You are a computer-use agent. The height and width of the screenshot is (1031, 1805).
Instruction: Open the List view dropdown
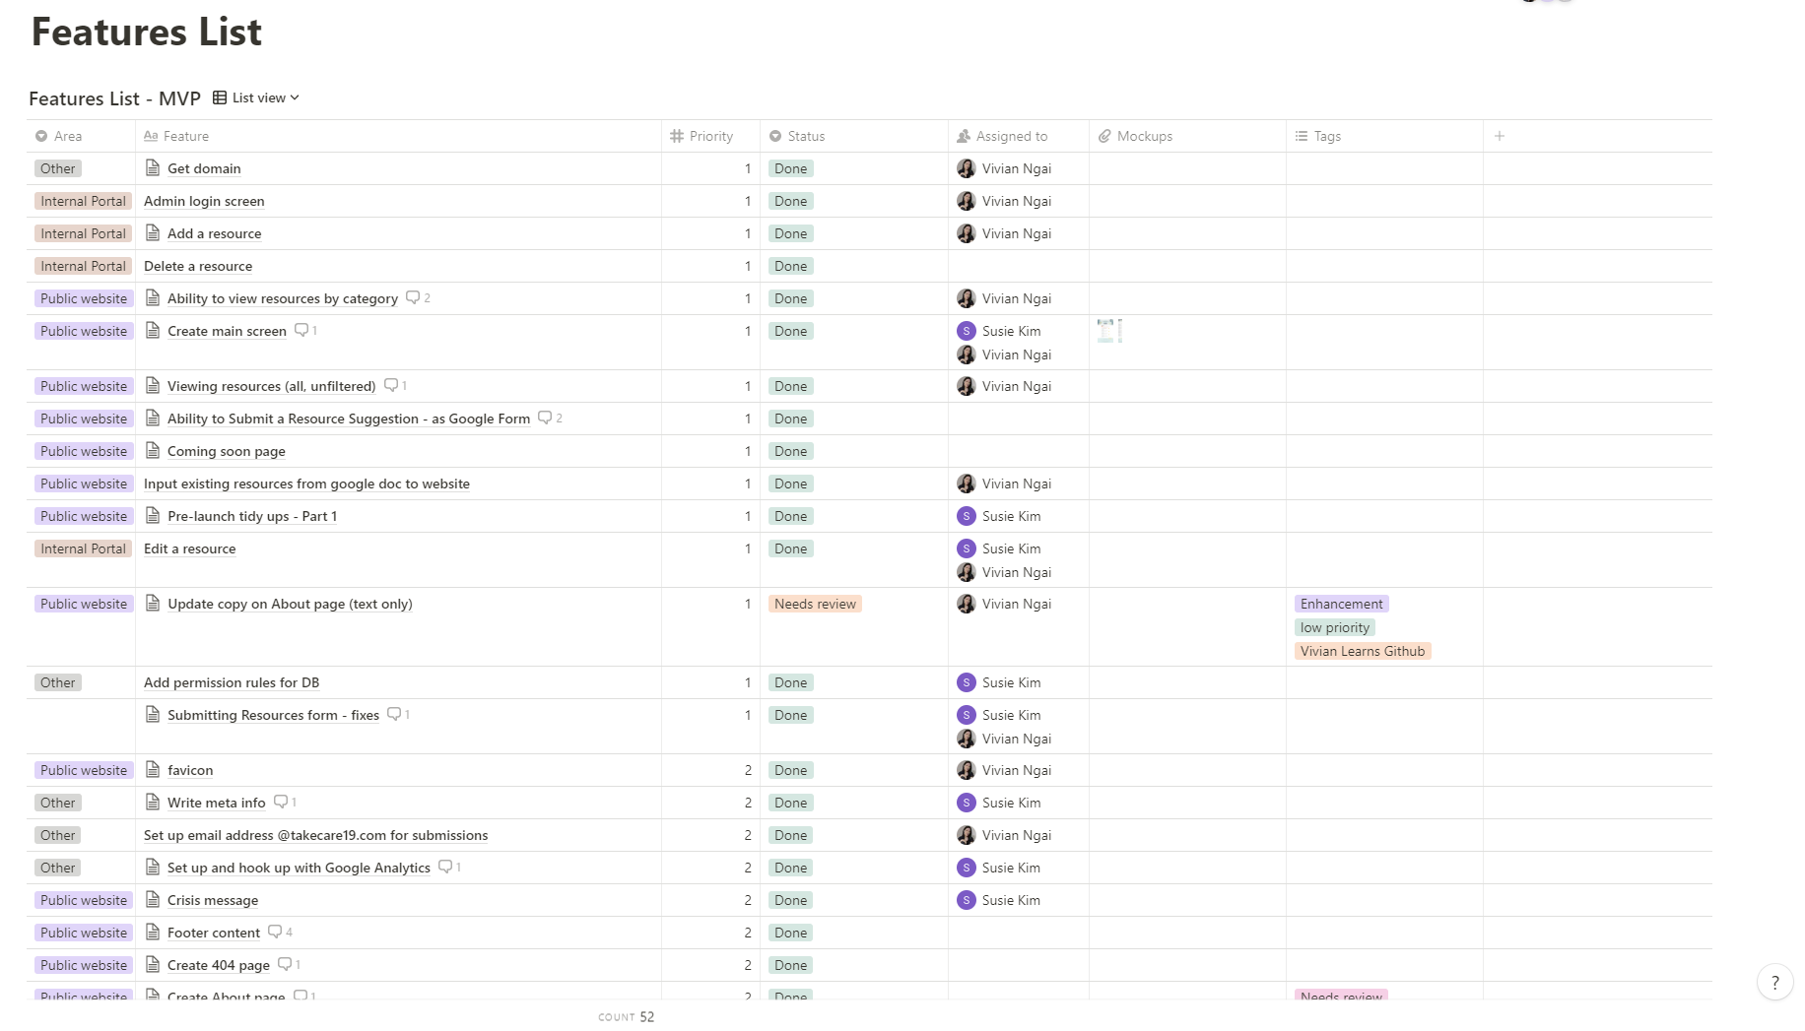(x=256, y=97)
